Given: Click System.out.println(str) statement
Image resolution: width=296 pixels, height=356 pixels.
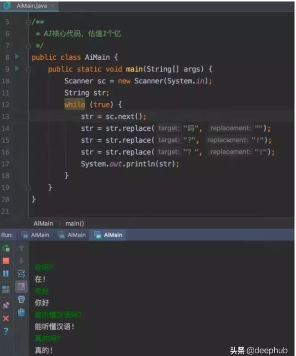Looking at the screenshot, I should 130,164.
